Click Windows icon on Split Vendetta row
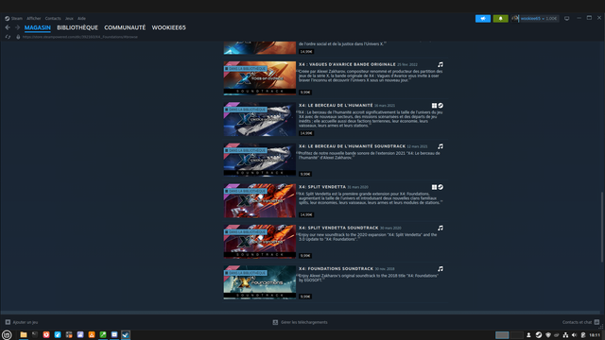Image resolution: width=605 pixels, height=340 pixels. pos(434,187)
